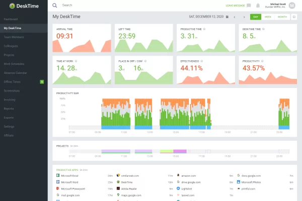The image size is (302, 201).
Task: Switch to the Month view tab
Action: (x=282, y=17)
